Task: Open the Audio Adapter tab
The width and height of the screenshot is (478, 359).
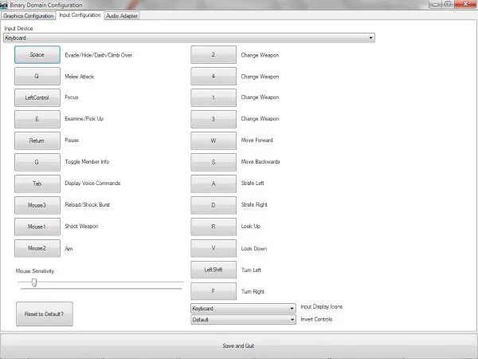Action: 122,16
